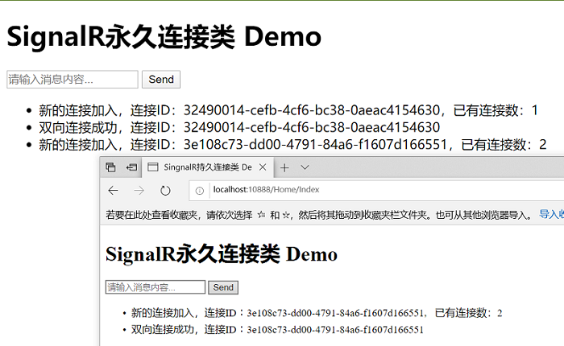This screenshot has width=564, height=346.
Task: Go back using the browser back arrow
Action: tap(113, 191)
